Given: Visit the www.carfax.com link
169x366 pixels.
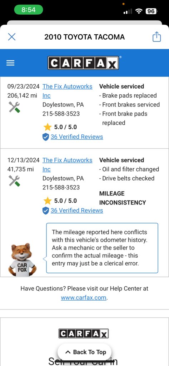Looking at the screenshot, I should [84, 298].
